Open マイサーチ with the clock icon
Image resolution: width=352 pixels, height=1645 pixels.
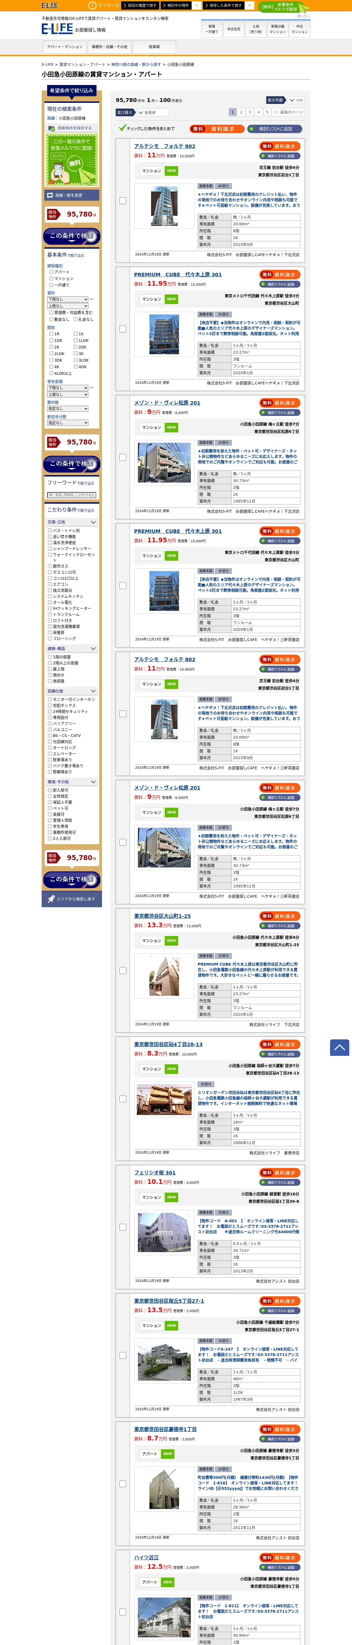(104, 5)
